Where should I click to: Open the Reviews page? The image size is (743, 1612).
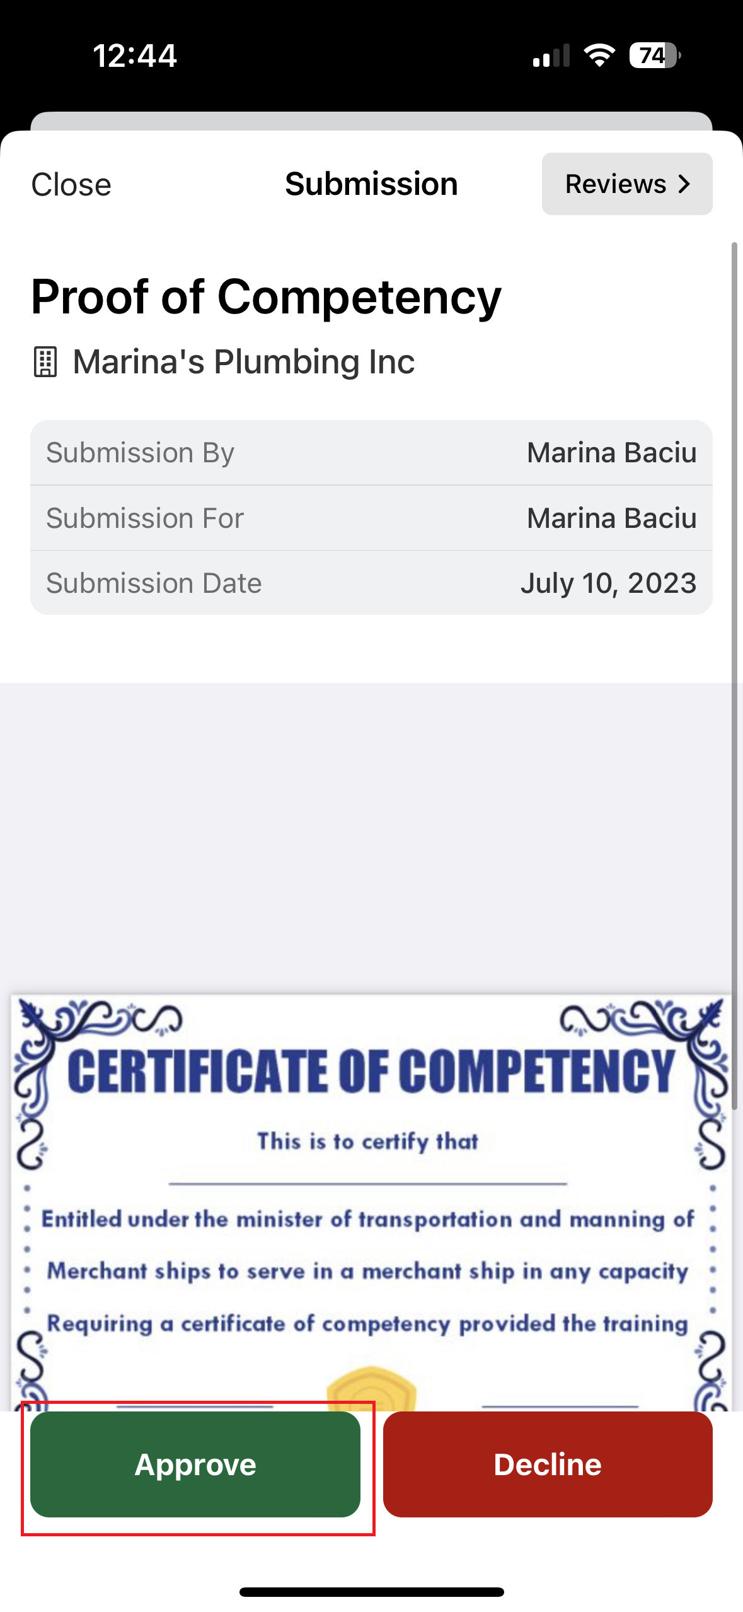[615, 184]
